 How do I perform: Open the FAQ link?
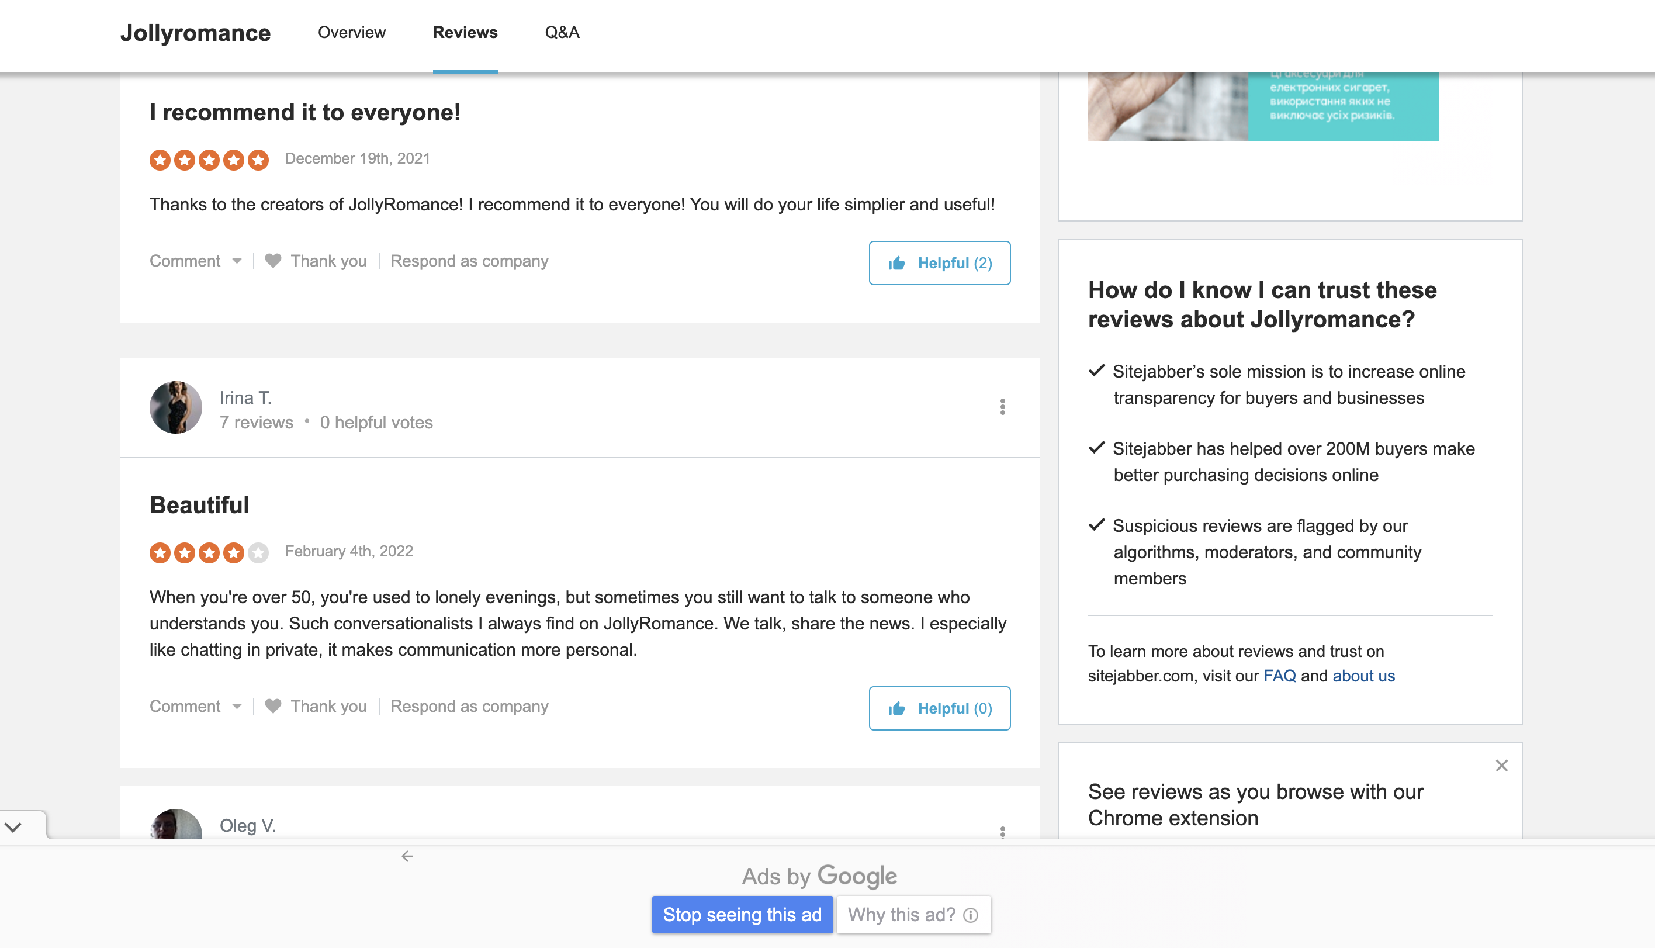click(1279, 675)
